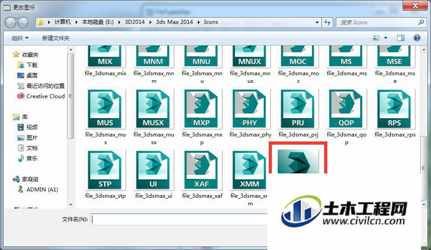The width and height of the screenshot is (431, 250).
Task: Change view using the views icon
Action: 376,38
